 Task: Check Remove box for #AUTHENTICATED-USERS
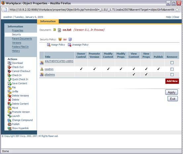[172, 63]
